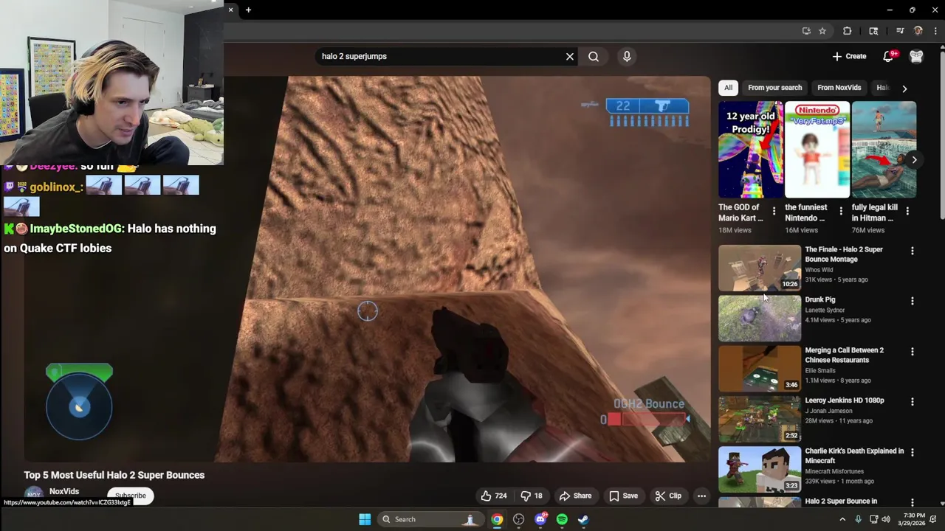Open options for Drunk Pig video
The height and width of the screenshot is (531, 945).
pyautogui.click(x=912, y=301)
